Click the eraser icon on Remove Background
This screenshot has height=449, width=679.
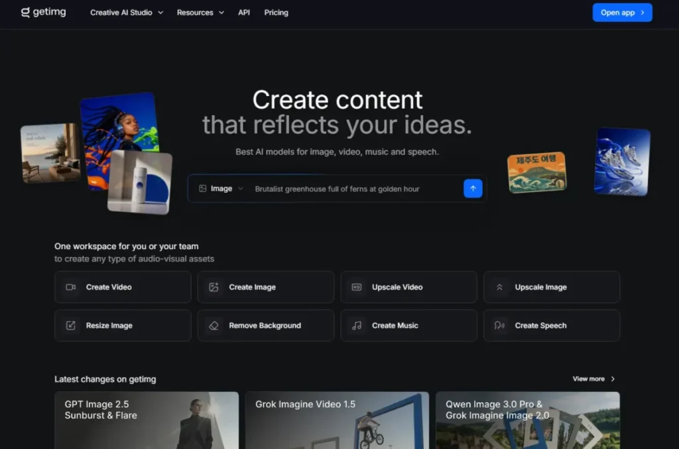pyautogui.click(x=214, y=325)
